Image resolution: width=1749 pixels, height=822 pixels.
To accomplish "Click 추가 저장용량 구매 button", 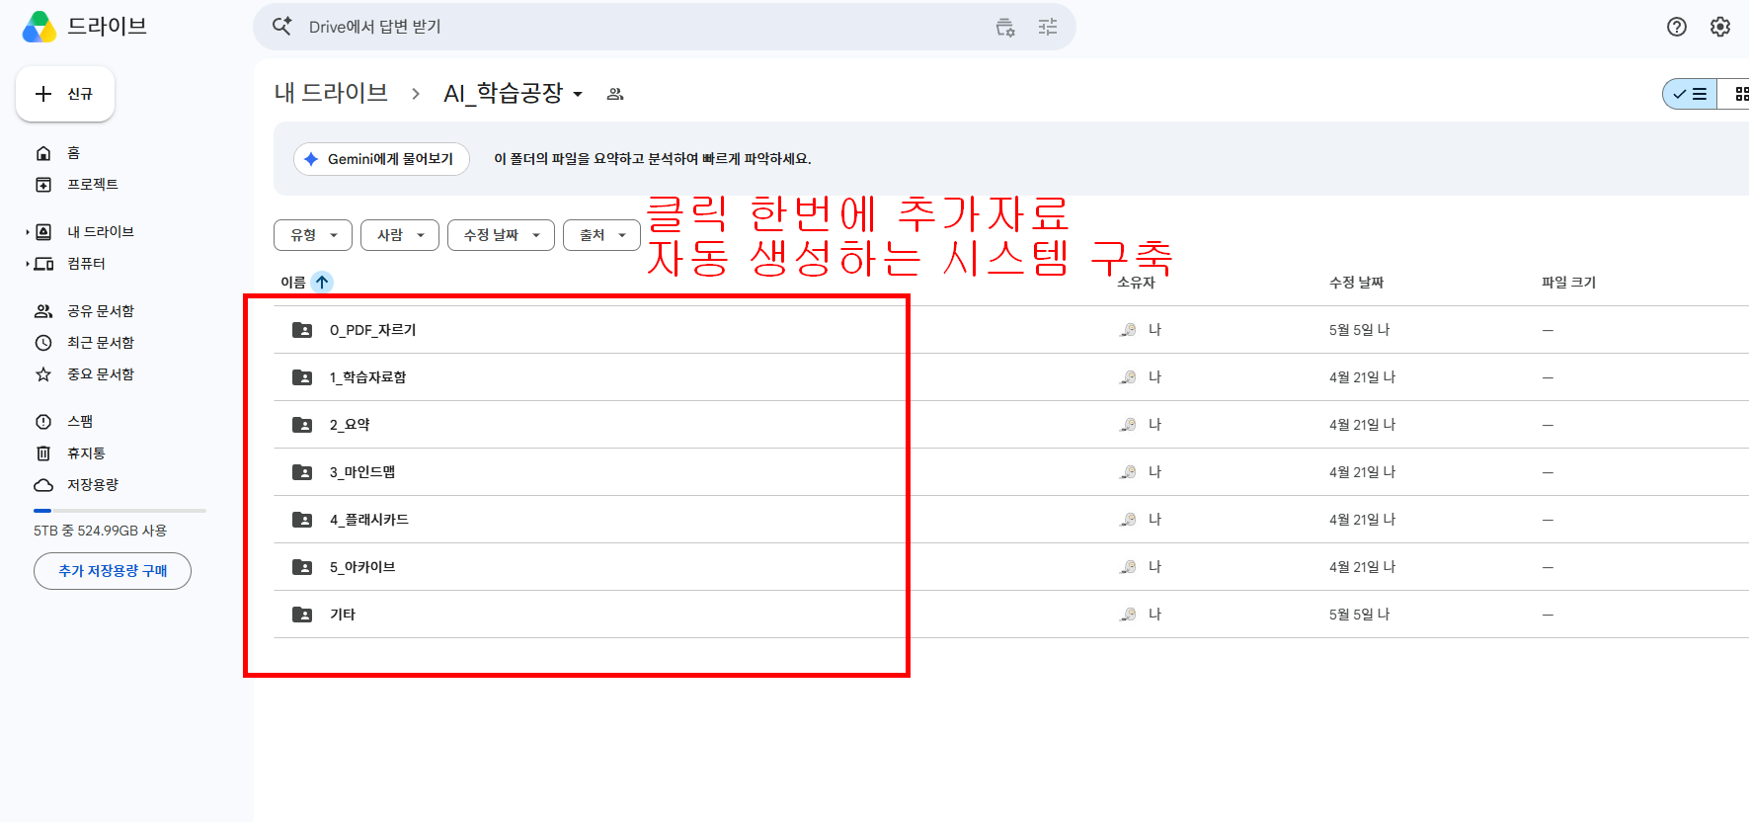I will click(113, 571).
